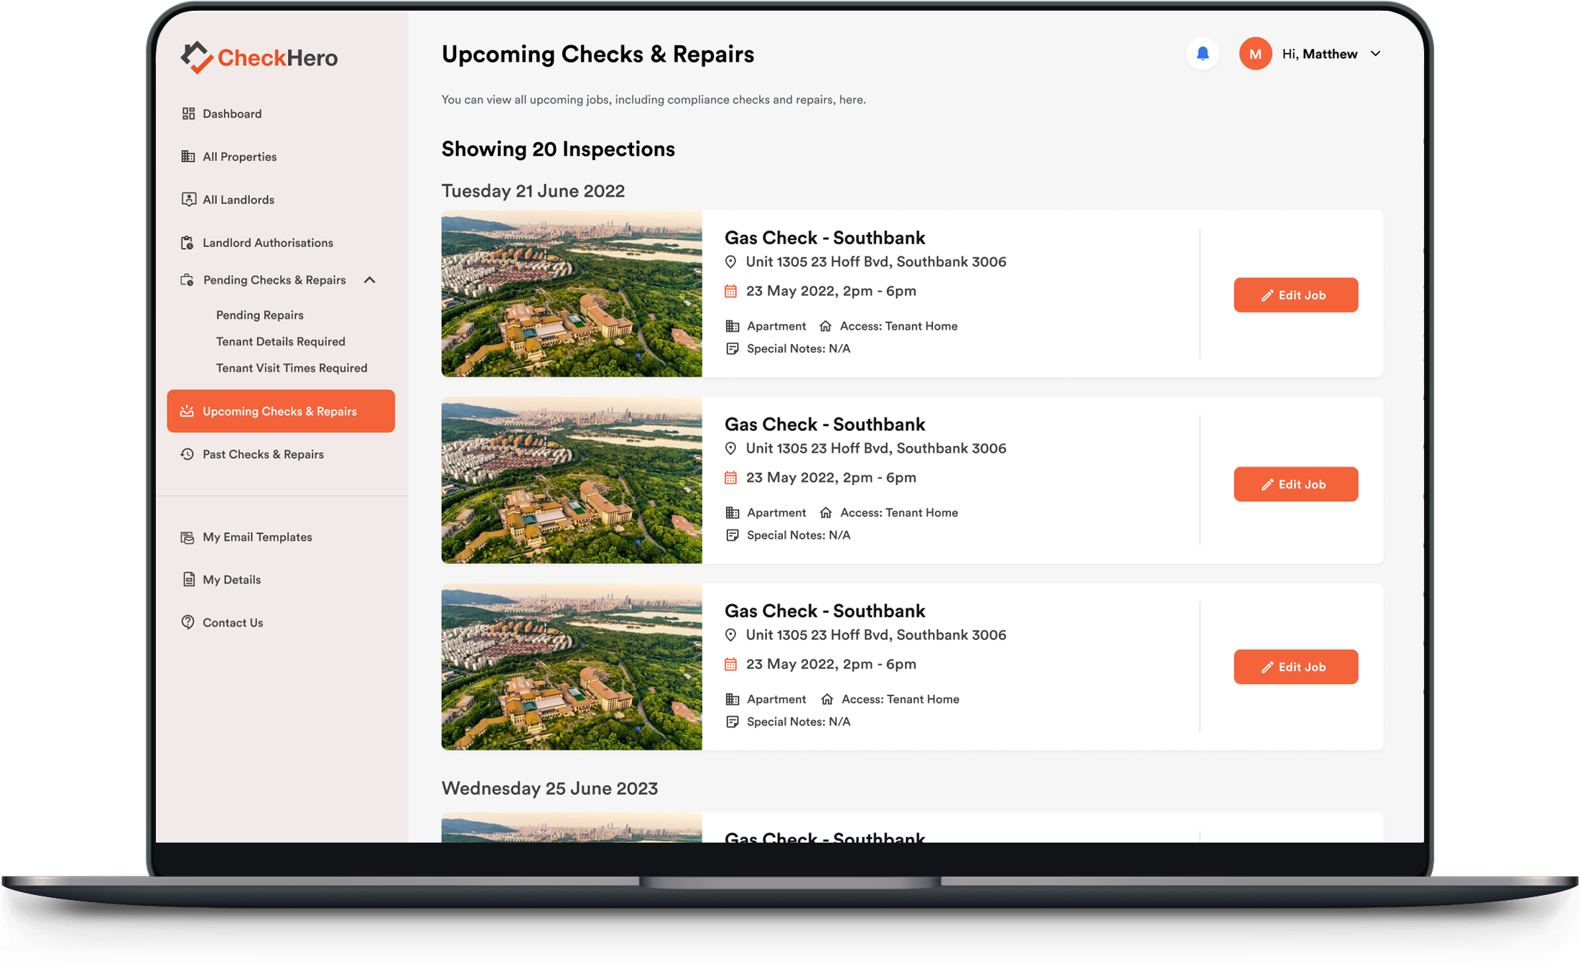Click the second Gas Check property thumbnail

571,481
